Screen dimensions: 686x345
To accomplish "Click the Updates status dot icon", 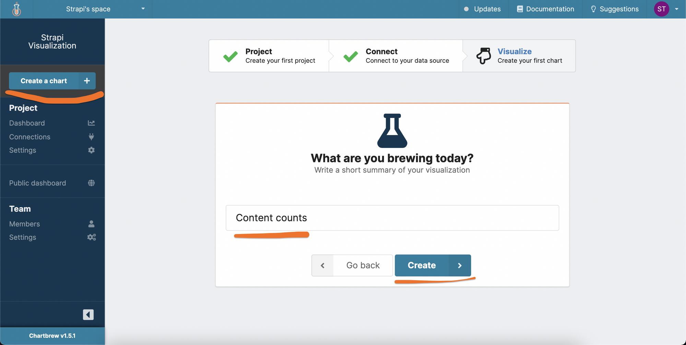I will point(466,9).
